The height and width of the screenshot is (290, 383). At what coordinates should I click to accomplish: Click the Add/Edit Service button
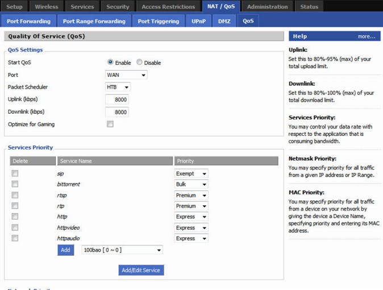141,270
